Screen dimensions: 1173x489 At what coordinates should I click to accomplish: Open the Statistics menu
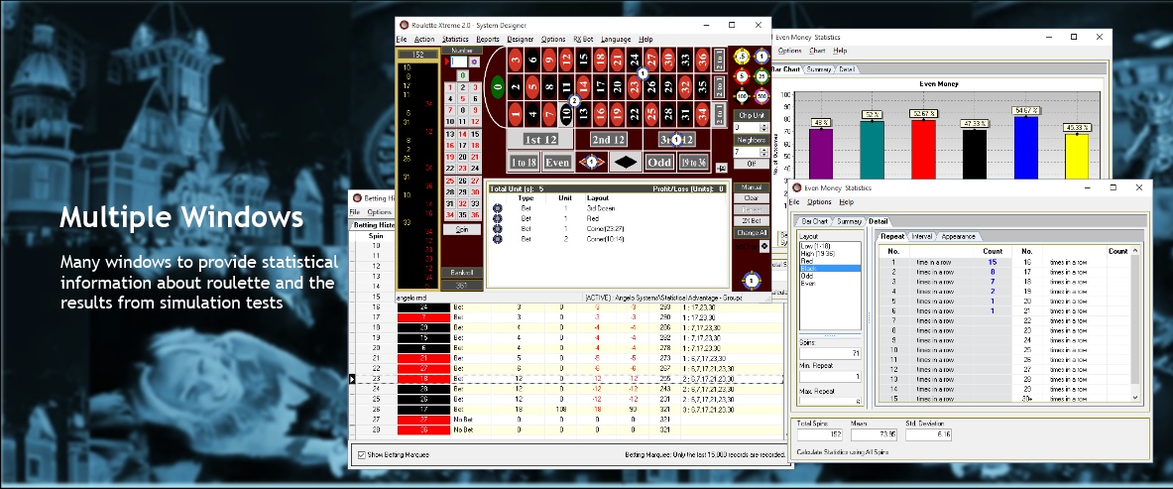(455, 40)
